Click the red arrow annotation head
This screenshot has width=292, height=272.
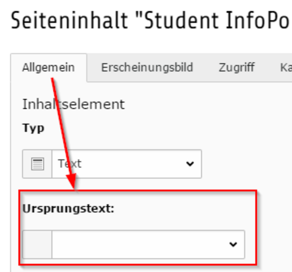click(x=72, y=181)
